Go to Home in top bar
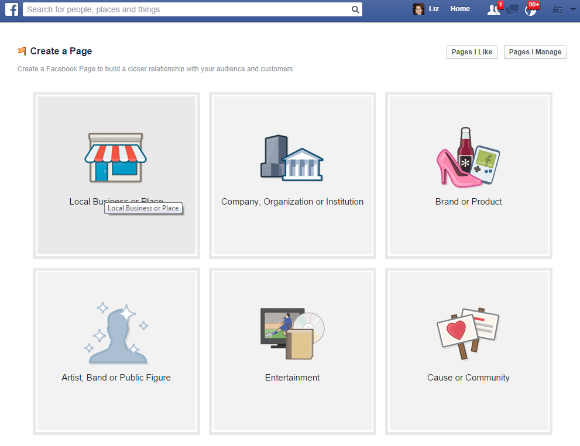 [x=460, y=9]
